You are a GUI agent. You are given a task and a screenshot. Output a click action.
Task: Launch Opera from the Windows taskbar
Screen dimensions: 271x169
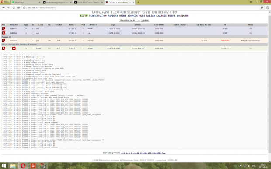pyautogui.click(x=23, y=166)
